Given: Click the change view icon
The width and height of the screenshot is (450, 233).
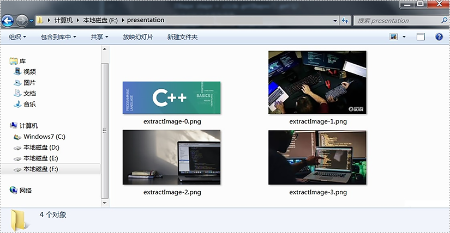Looking at the screenshot, I should [x=393, y=36].
